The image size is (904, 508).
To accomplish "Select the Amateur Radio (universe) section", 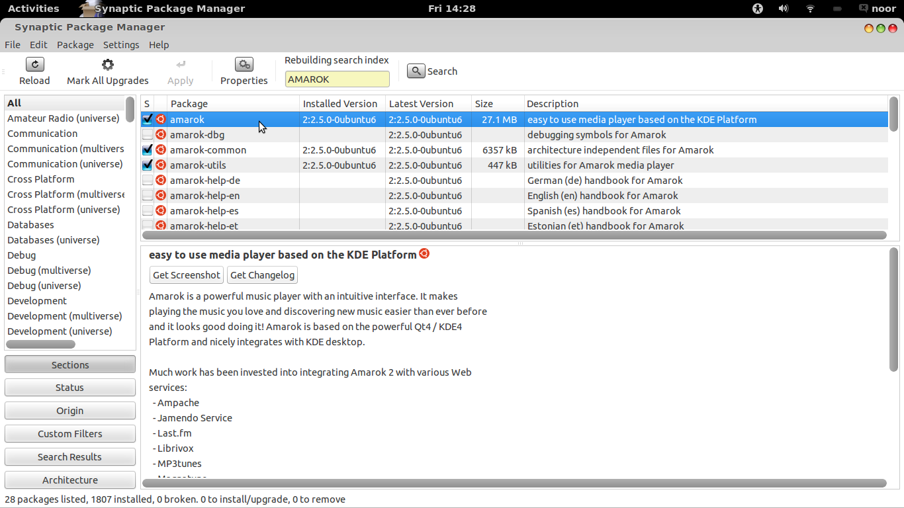I will [65, 118].
